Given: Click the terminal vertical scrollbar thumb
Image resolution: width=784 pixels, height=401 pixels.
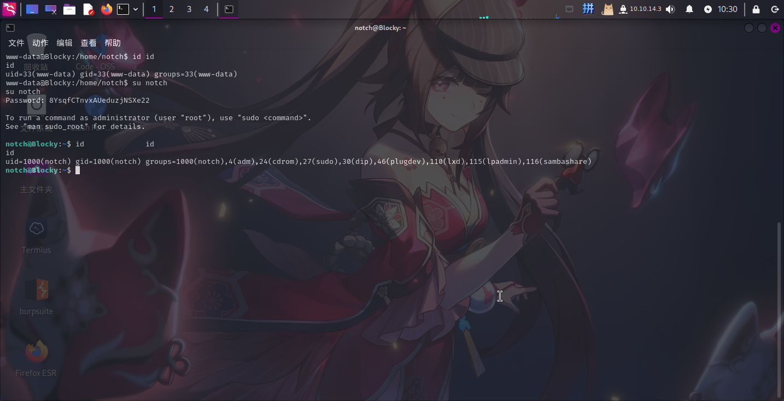Looking at the screenshot, I should point(780,309).
